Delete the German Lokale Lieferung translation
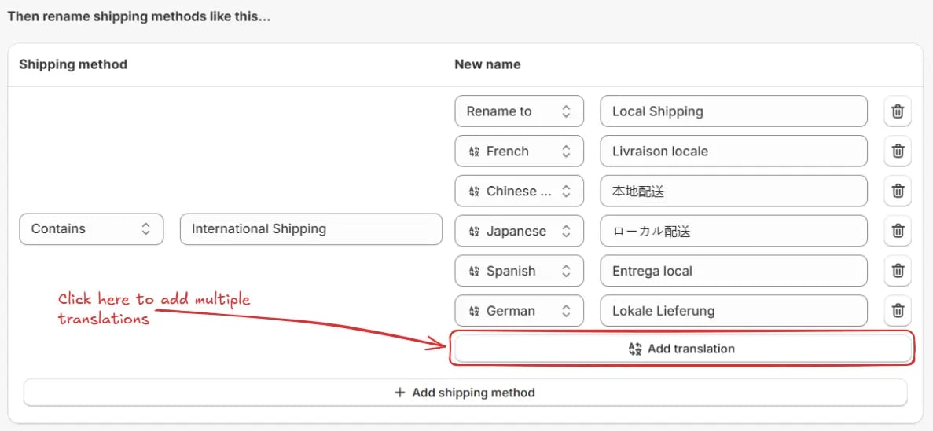The width and height of the screenshot is (933, 431). click(x=898, y=310)
